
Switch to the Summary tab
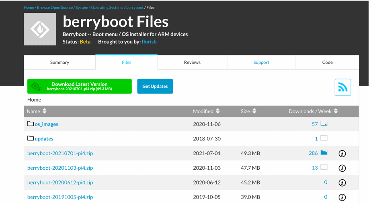point(59,62)
